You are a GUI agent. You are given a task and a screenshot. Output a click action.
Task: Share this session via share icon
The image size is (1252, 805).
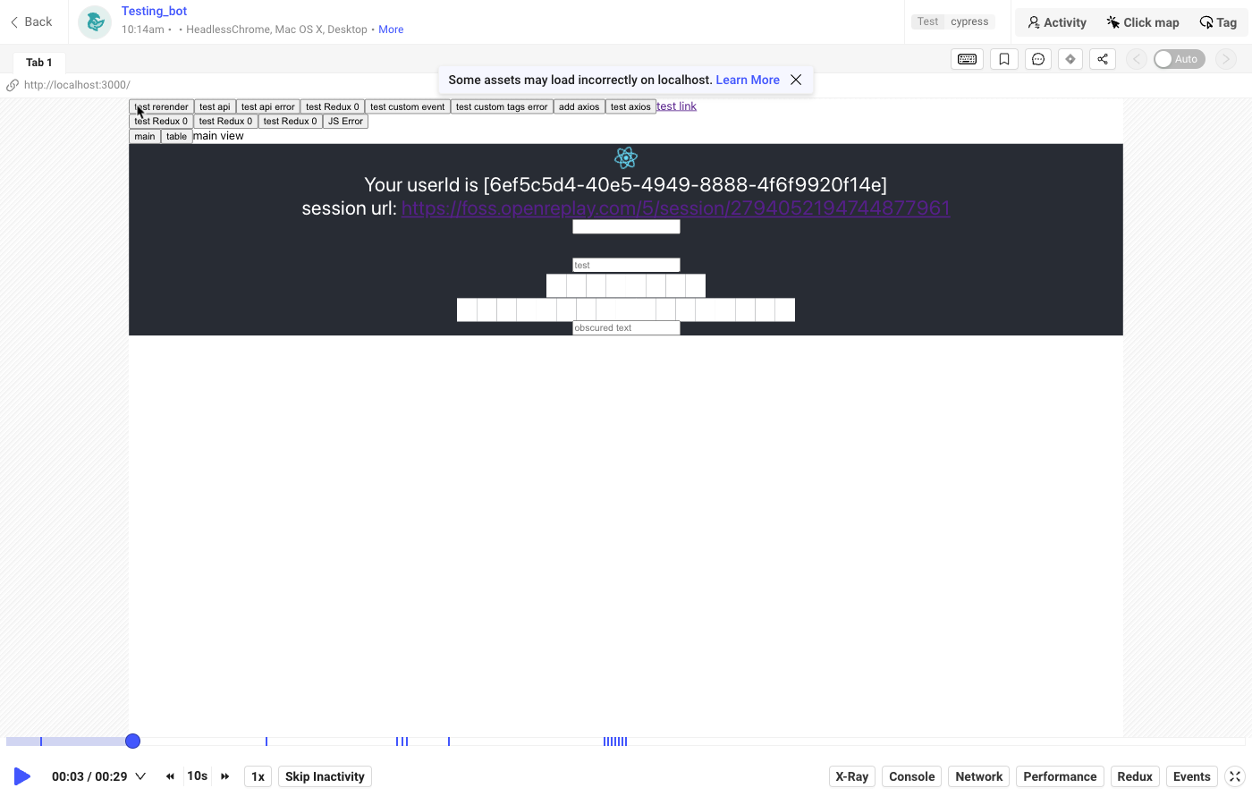click(1103, 59)
